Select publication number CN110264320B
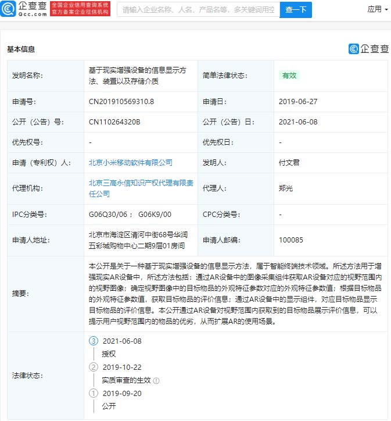 (x=114, y=122)
